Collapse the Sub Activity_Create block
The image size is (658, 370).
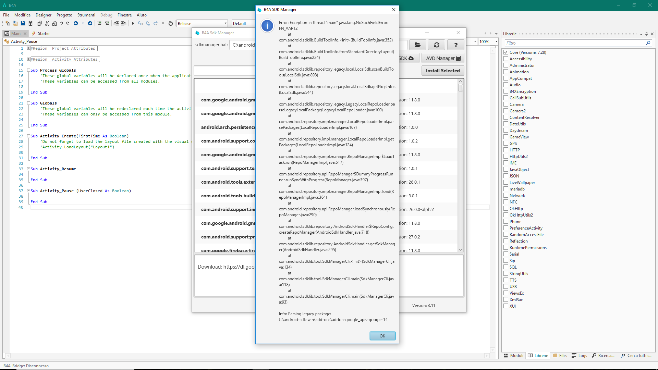pos(29,136)
